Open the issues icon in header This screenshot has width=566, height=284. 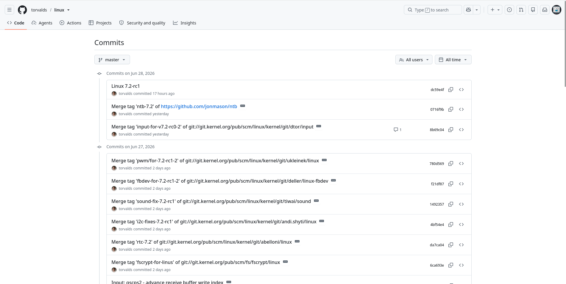pyautogui.click(x=509, y=10)
